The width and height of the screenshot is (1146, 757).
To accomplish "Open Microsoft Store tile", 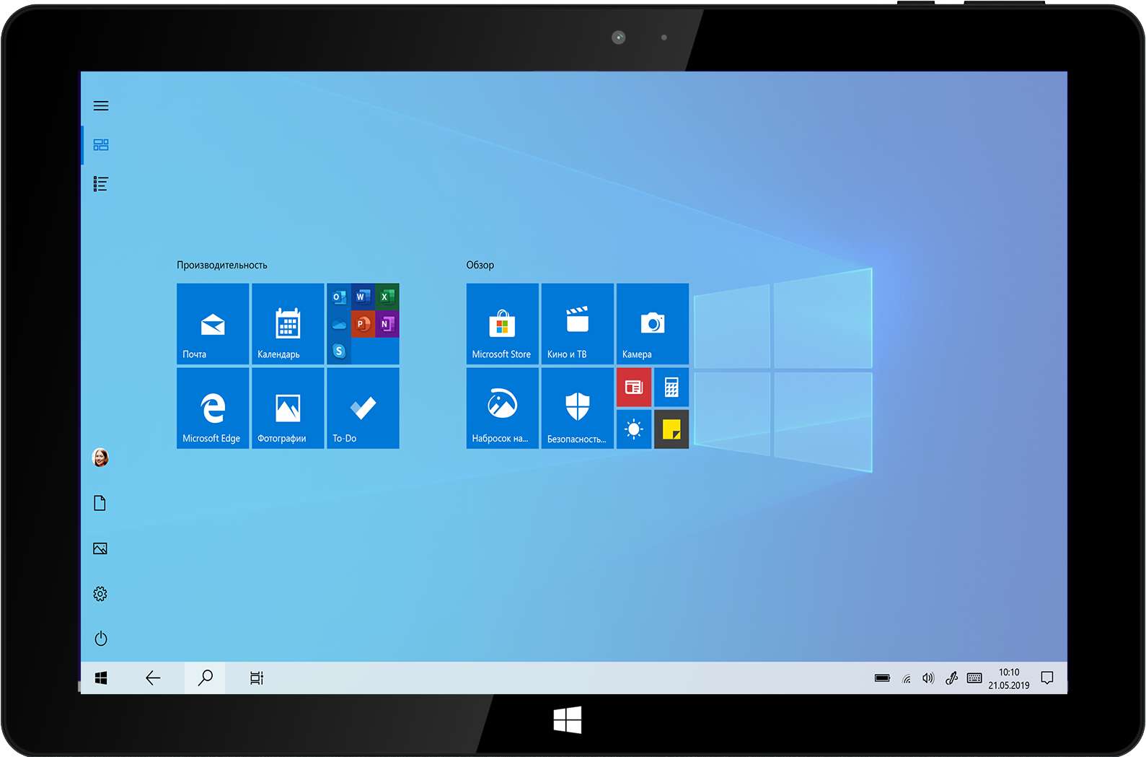I will tap(502, 324).
